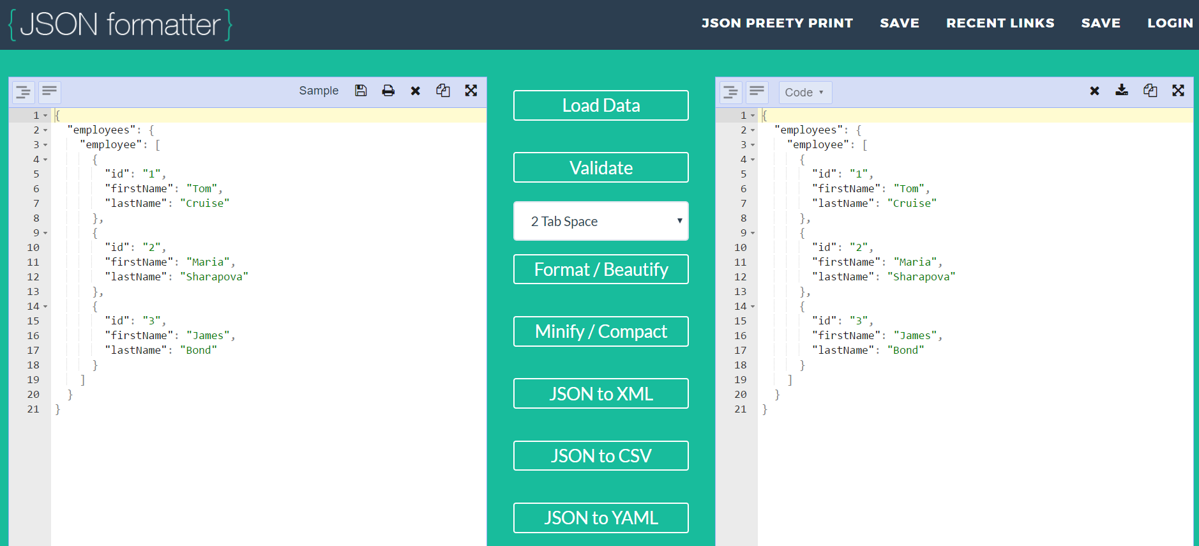Viewport: 1199px width, 546px height.
Task: Click the Validate button
Action: [601, 167]
